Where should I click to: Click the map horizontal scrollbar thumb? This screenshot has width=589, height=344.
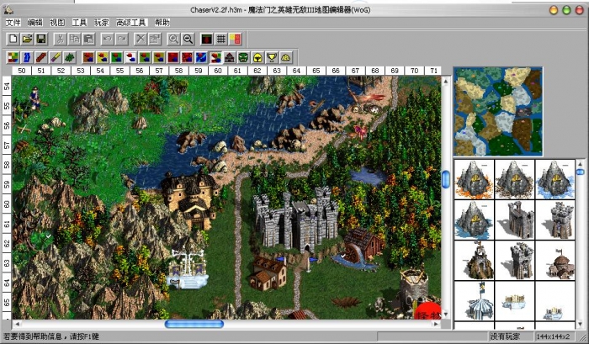click(x=194, y=324)
